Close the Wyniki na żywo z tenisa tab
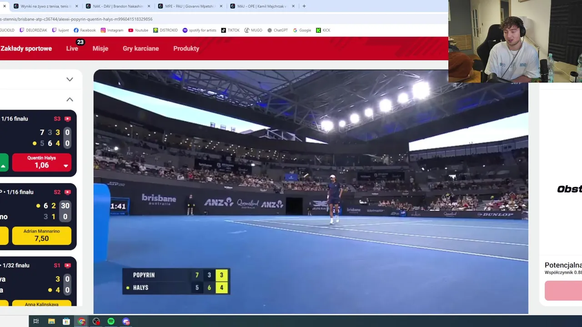 [x=76, y=6]
